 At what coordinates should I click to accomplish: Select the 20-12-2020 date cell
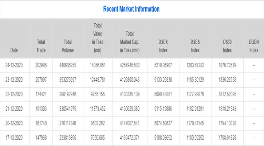coord(14,123)
